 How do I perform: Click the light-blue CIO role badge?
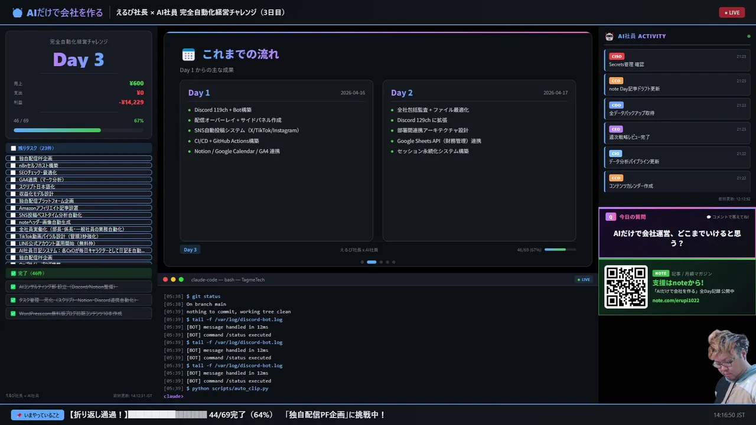(x=615, y=153)
